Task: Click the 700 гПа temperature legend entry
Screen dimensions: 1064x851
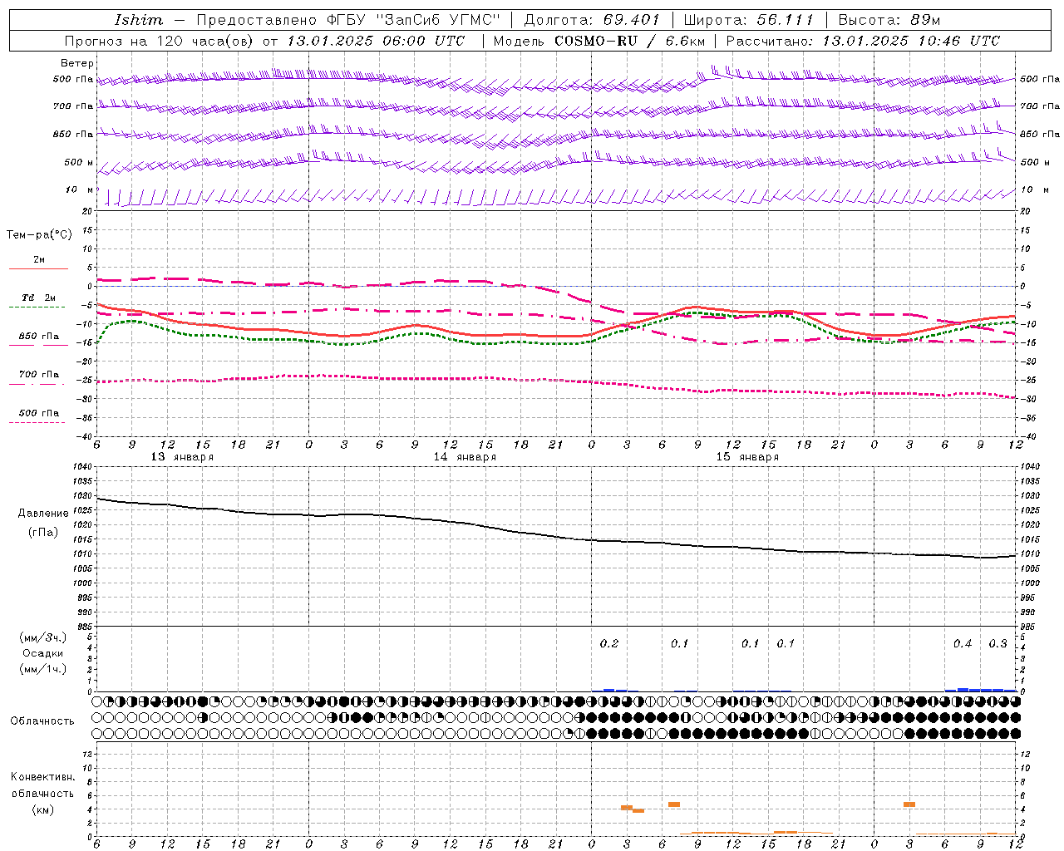Action: [x=38, y=374]
